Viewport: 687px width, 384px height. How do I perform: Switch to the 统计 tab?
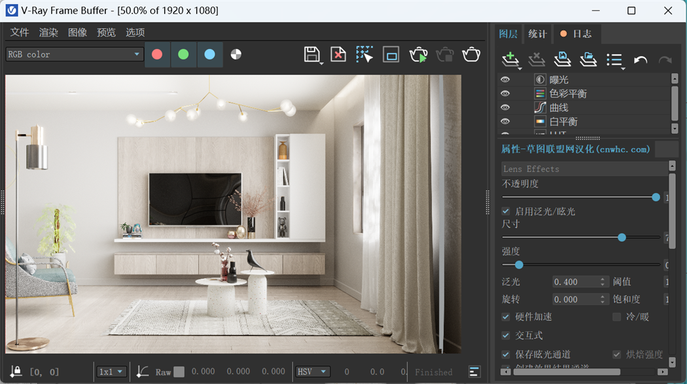537,34
